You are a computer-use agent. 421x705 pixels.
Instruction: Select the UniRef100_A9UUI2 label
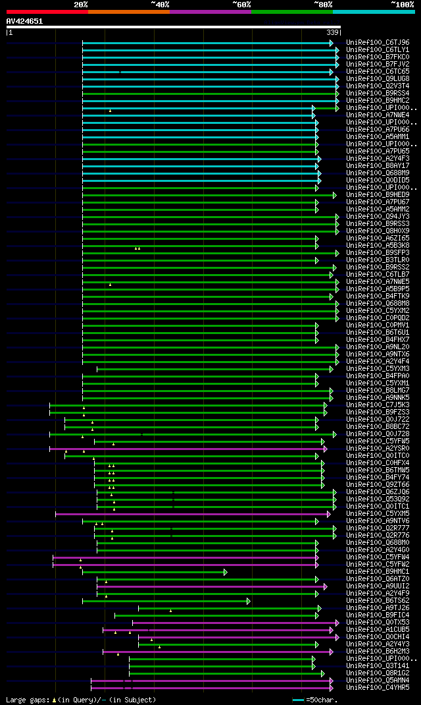[x=378, y=586]
